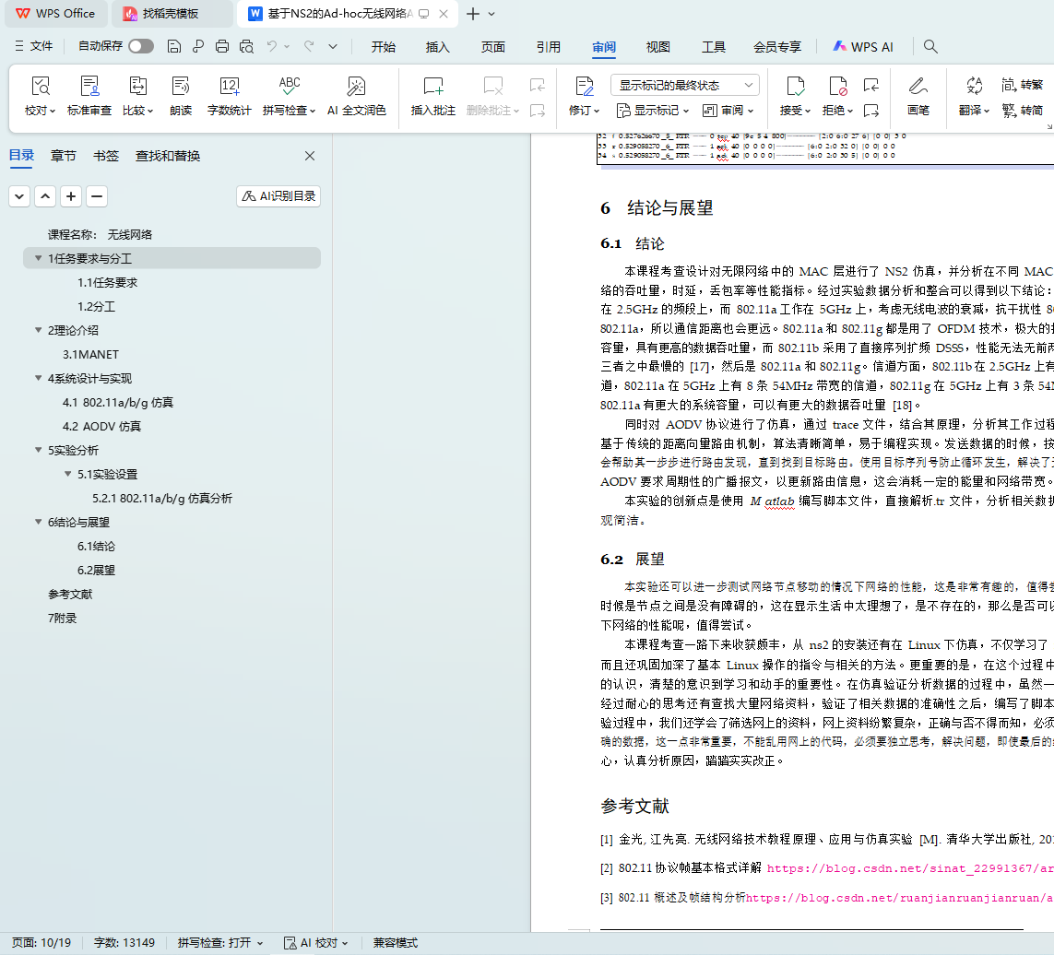Jump to 6.2展望 in the outline
1054x955 pixels.
pyautogui.click(x=96, y=571)
